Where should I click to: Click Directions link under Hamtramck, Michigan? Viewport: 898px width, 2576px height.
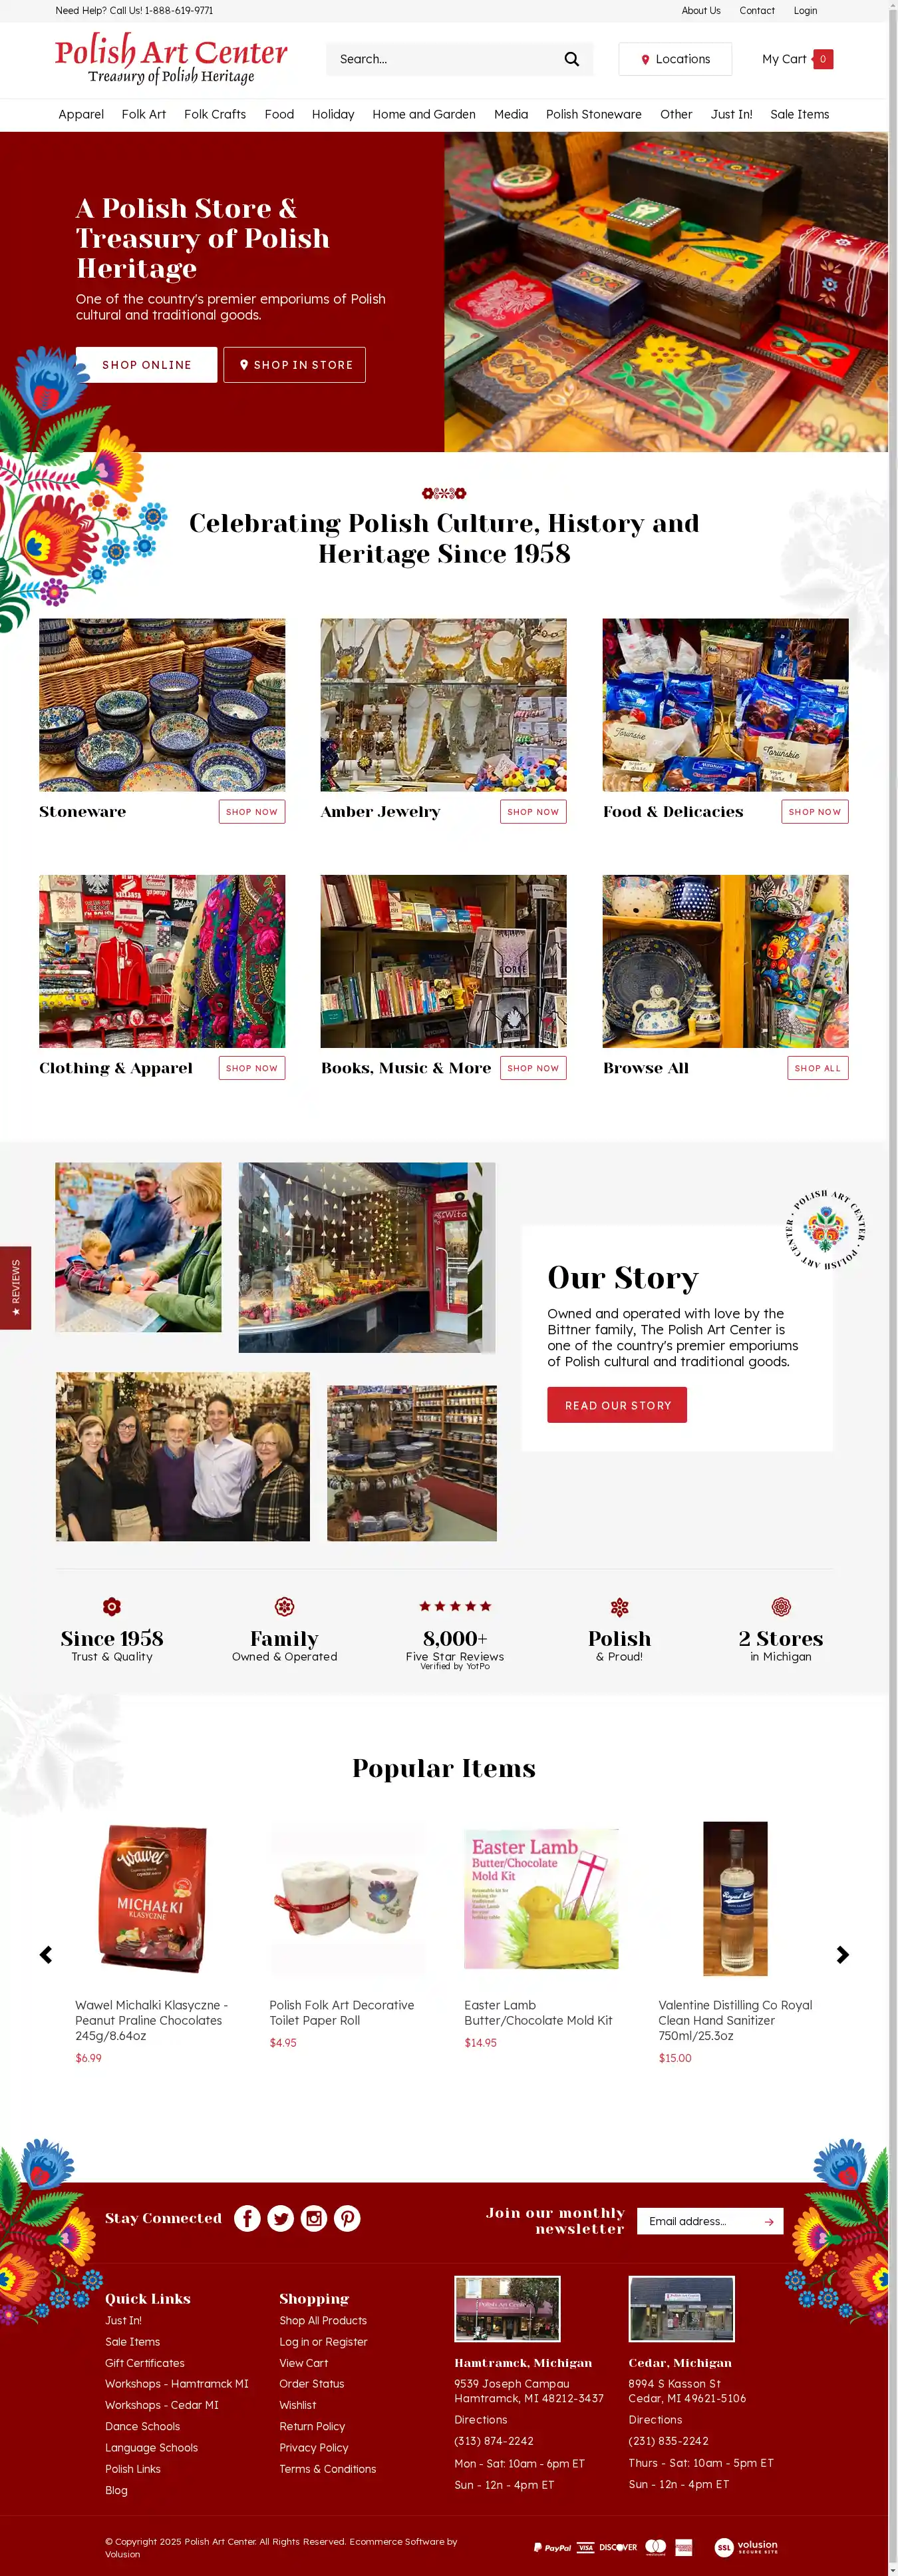(x=480, y=2419)
